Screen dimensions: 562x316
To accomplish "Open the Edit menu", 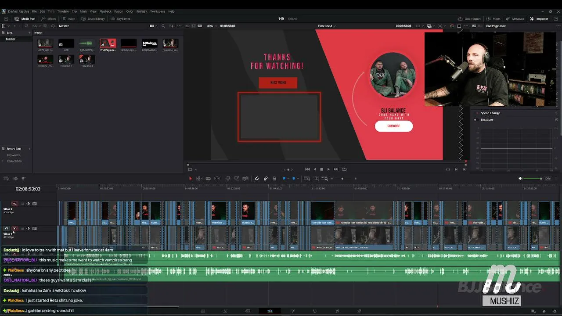I will [42, 11].
